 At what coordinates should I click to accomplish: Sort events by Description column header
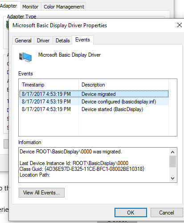[123, 85]
